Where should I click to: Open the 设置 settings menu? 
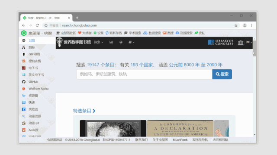[99, 33]
